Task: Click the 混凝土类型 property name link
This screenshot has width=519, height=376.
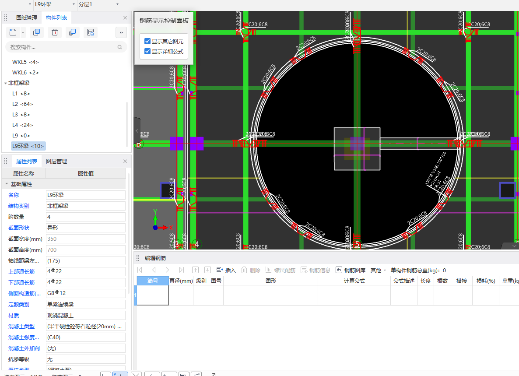Action: [21, 327]
